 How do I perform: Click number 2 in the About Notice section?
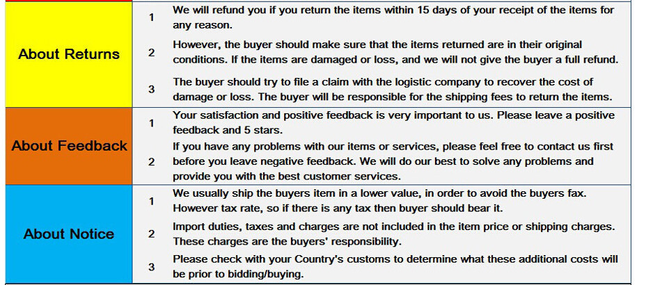[x=152, y=234]
